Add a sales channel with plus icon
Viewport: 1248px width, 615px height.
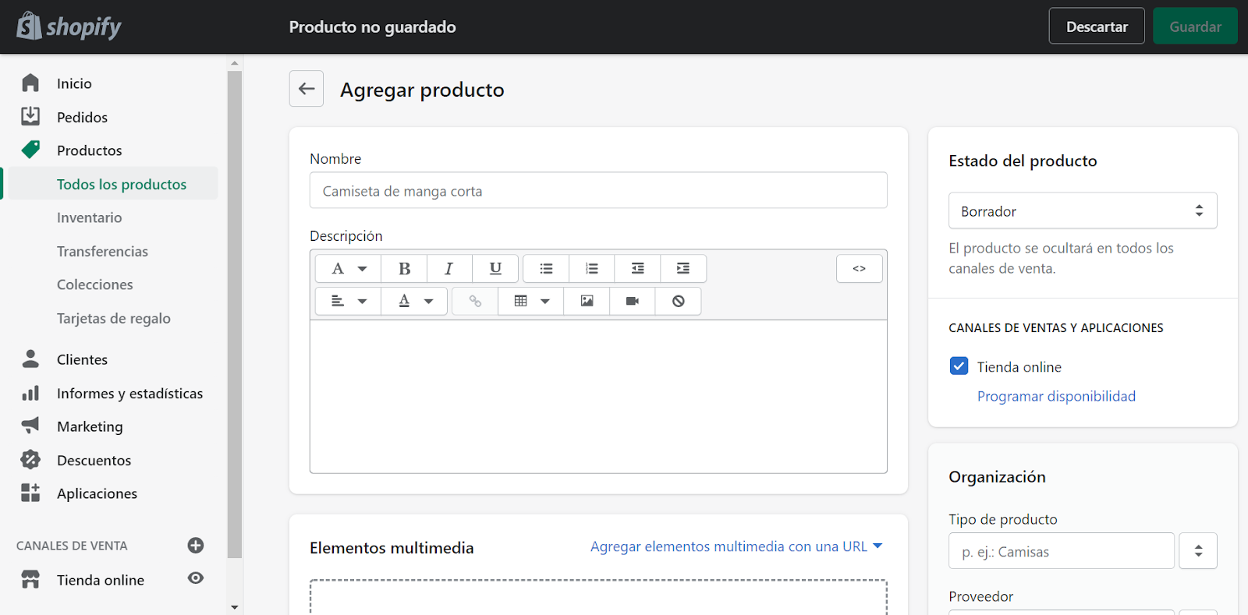click(x=196, y=545)
